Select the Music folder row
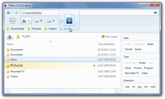Image resolution: width=165 pixels, height=99 pixels. (x=62, y=60)
